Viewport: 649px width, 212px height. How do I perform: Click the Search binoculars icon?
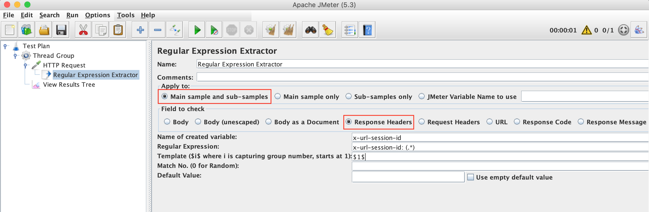tap(311, 30)
